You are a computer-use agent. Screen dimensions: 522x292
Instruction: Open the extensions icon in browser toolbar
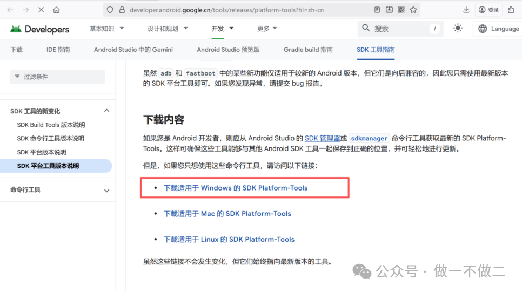tap(511, 10)
